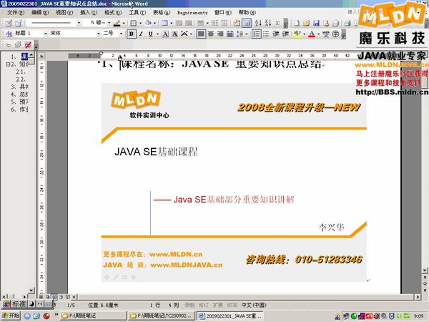Click the 开始 Start button
This screenshot has height=322, width=429.
pos(11,316)
